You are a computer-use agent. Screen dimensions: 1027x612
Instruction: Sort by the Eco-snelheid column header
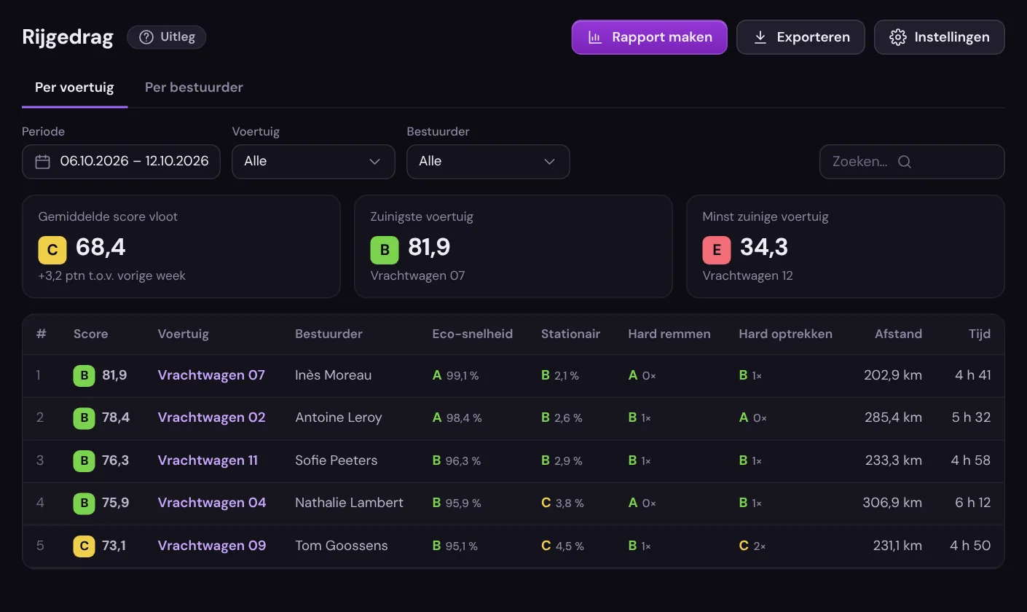[x=473, y=334]
